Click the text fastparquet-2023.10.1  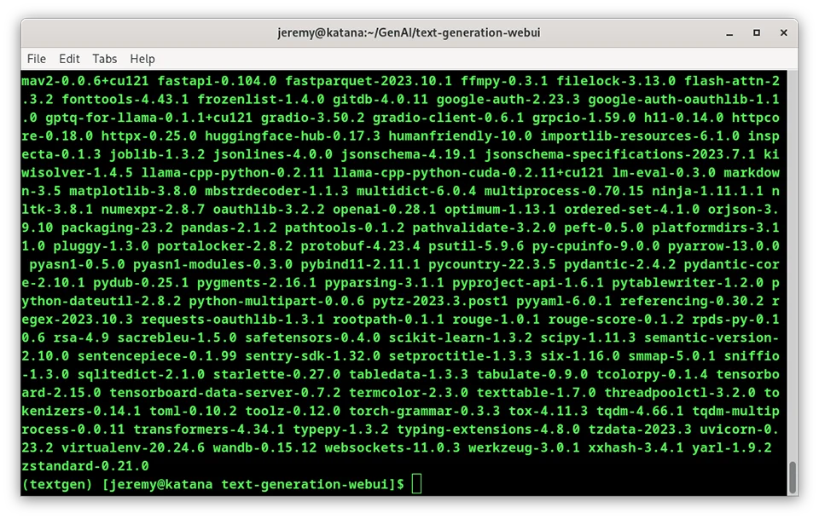point(369,81)
